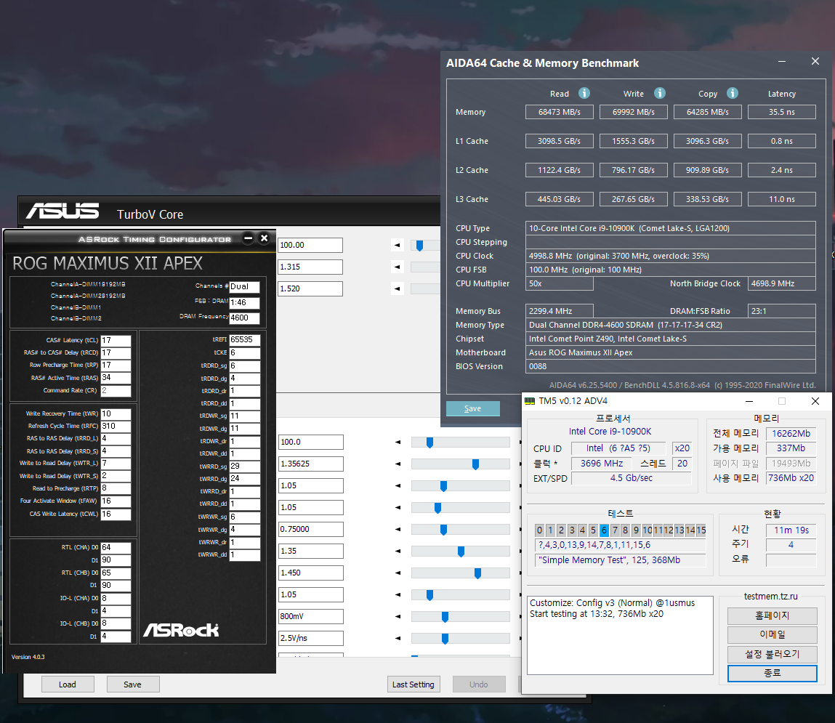The width and height of the screenshot is (835, 723).
Task: Click the TM5 elapsed time 11m 19s value
Action: click(791, 530)
